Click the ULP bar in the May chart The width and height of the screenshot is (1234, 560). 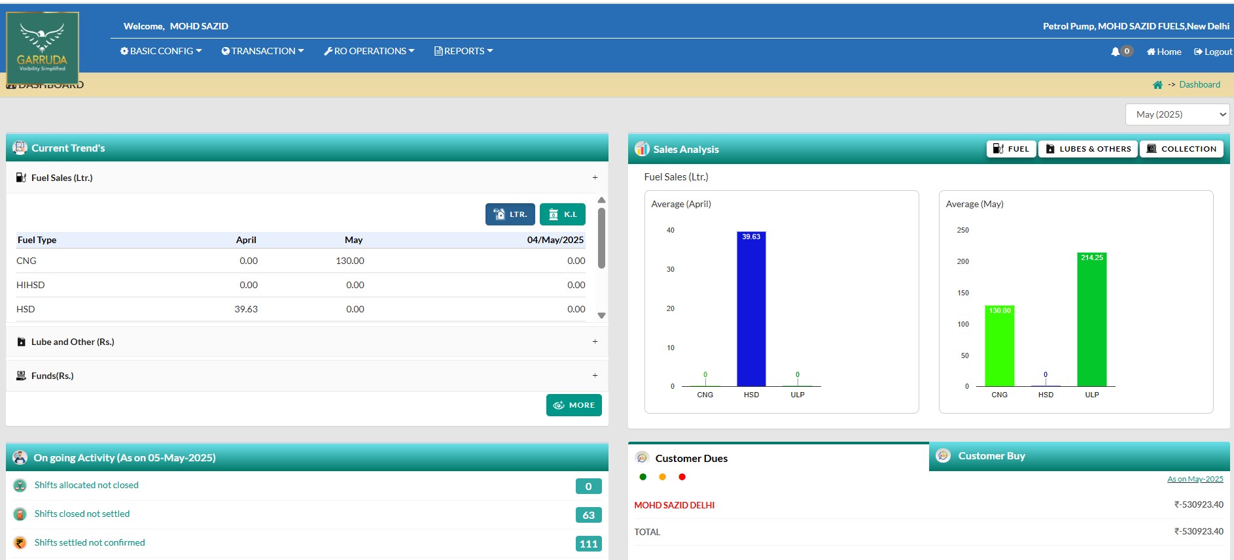(x=1092, y=320)
